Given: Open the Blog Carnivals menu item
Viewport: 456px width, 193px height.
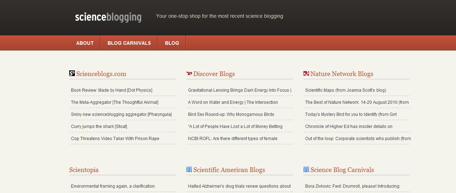Looking at the screenshot, I should pos(129,43).
